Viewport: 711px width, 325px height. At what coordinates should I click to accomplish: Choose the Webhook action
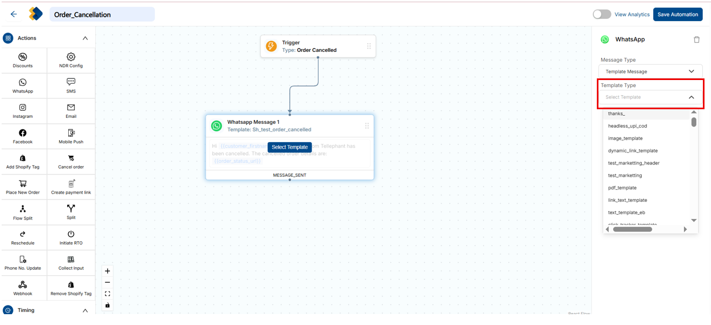tap(23, 289)
